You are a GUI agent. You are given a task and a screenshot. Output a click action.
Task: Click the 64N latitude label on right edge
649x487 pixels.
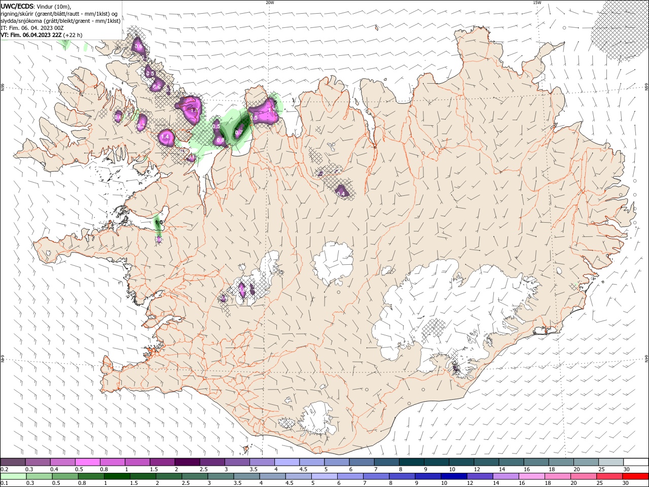646,358
